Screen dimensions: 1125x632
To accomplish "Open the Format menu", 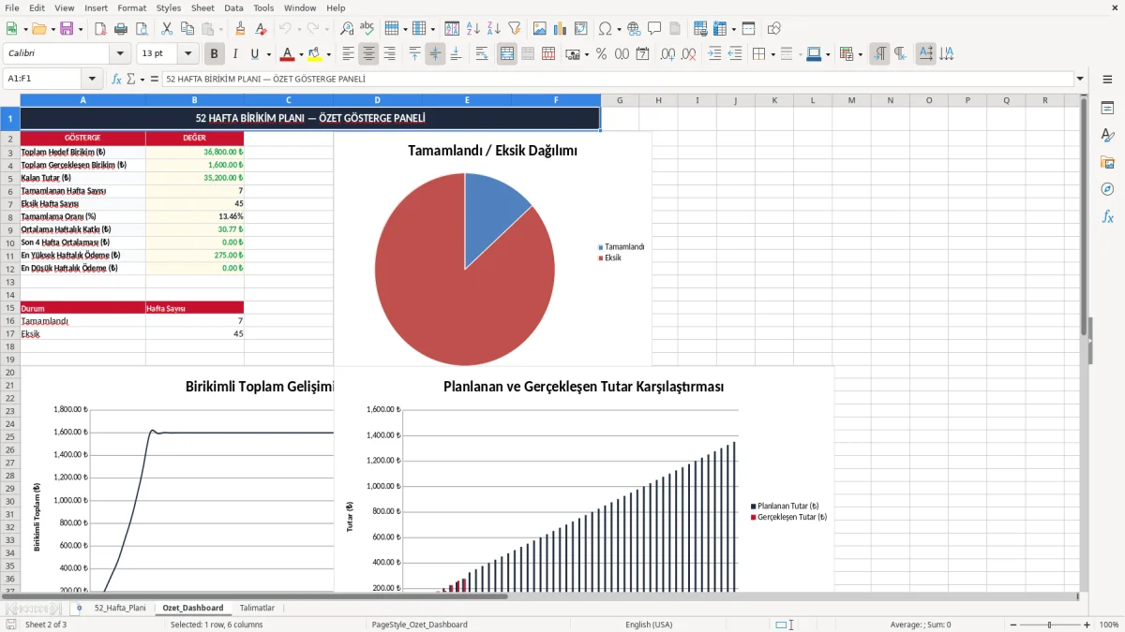I will tap(131, 7).
